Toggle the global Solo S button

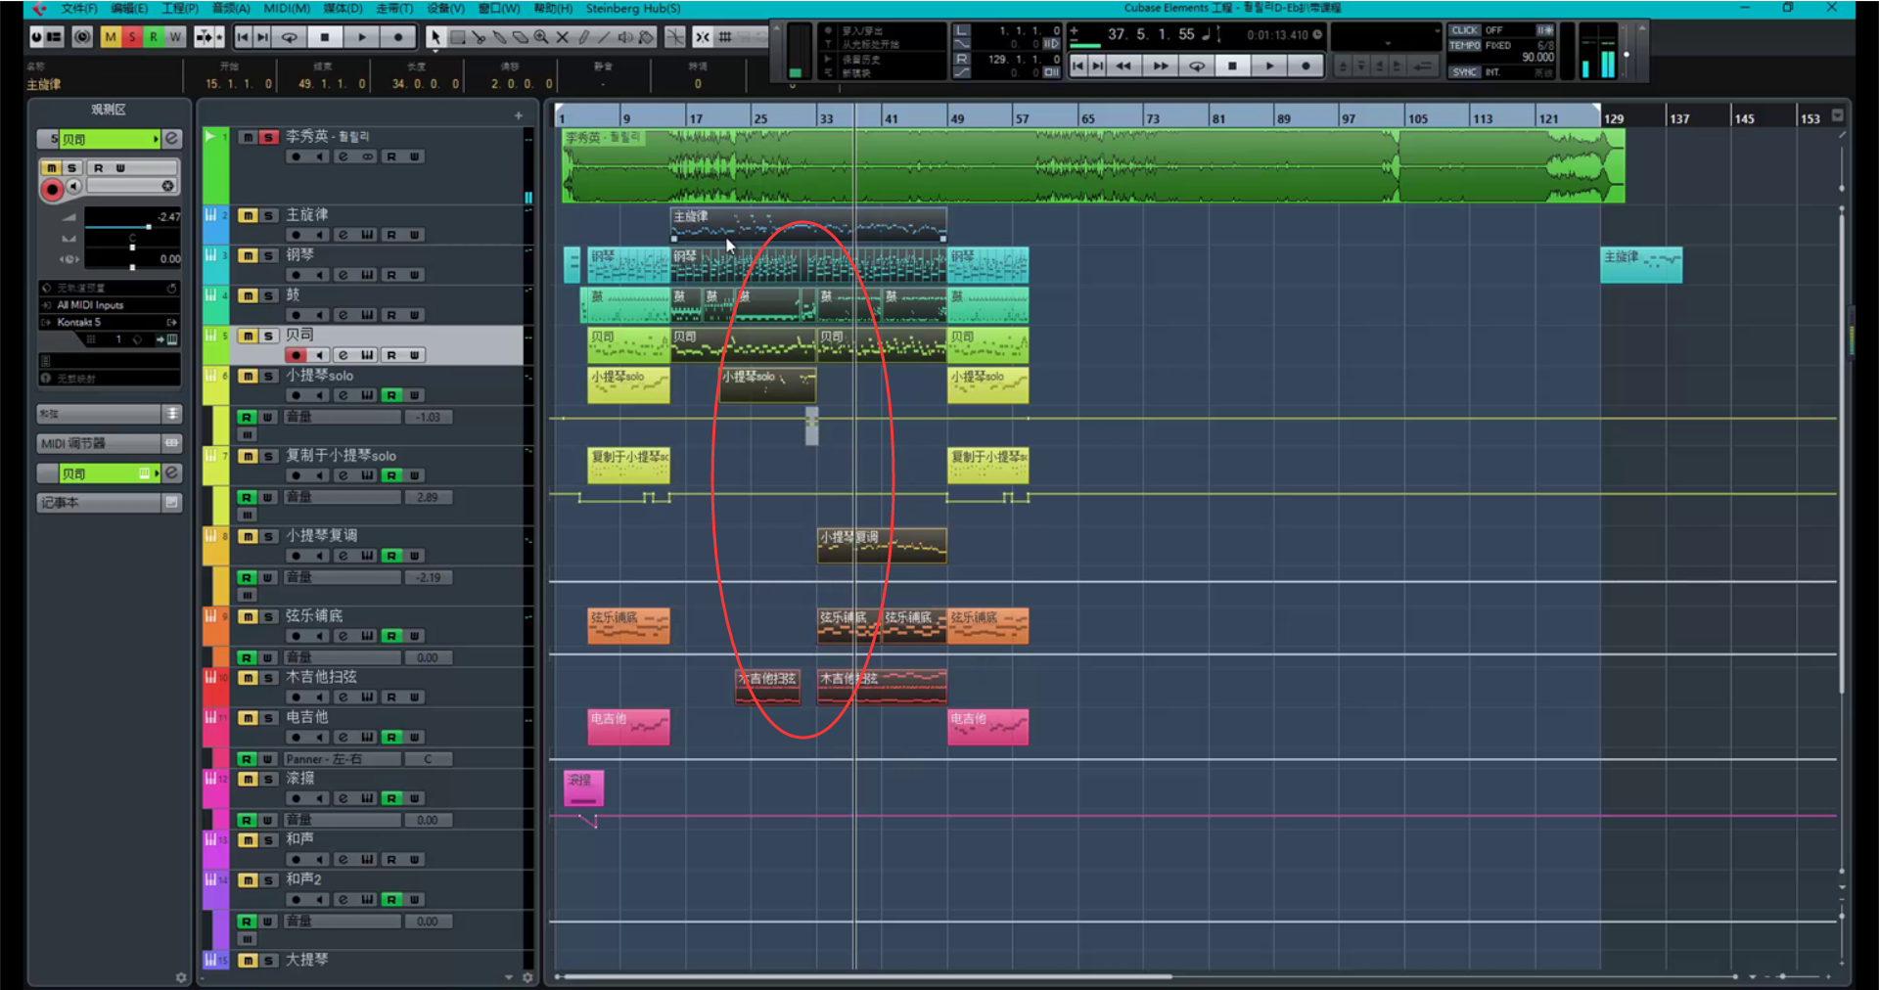tap(132, 37)
